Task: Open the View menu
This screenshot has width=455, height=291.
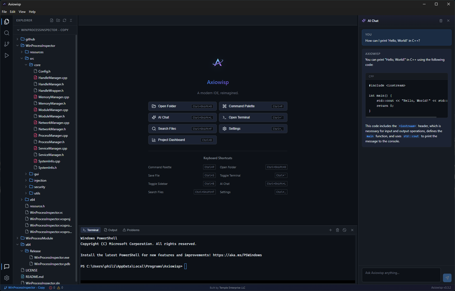Action: pyautogui.click(x=22, y=12)
